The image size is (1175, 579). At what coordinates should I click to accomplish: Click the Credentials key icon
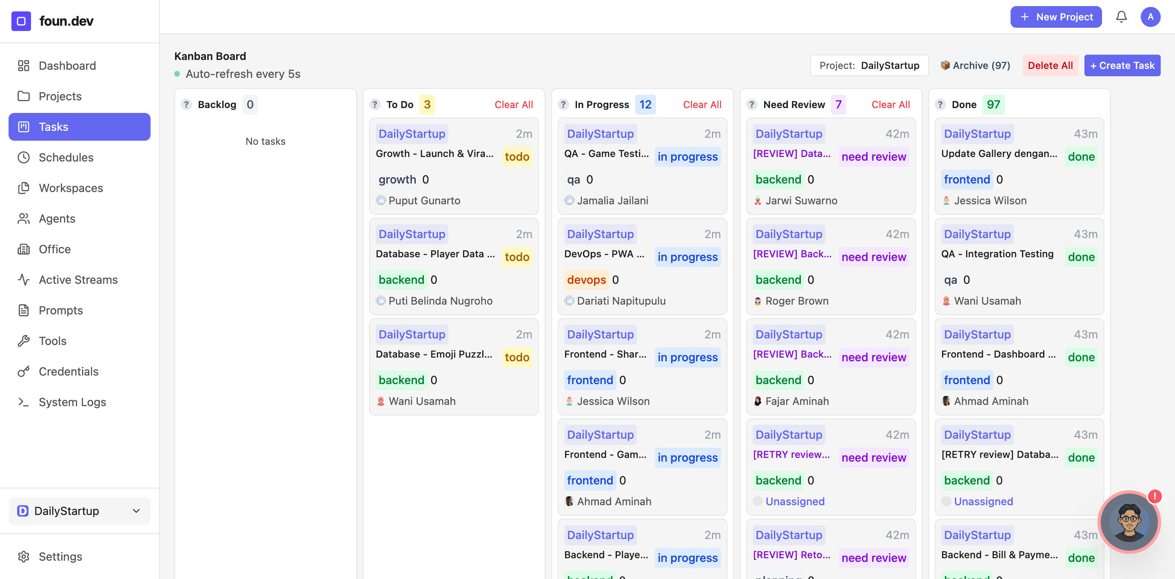click(24, 371)
